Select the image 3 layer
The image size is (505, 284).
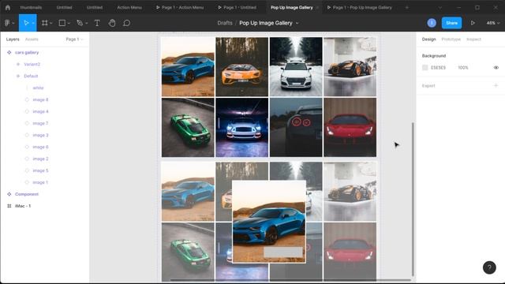[40, 135]
